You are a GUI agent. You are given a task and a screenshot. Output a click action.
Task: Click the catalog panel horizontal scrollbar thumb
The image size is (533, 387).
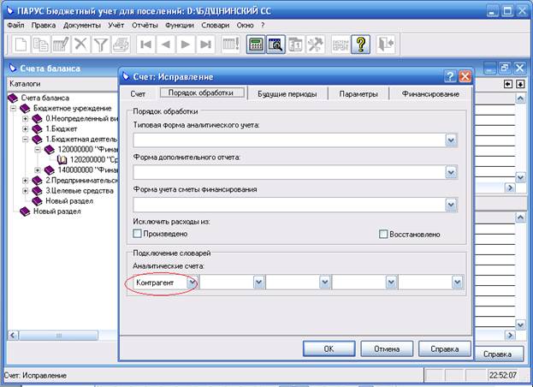click(x=58, y=336)
